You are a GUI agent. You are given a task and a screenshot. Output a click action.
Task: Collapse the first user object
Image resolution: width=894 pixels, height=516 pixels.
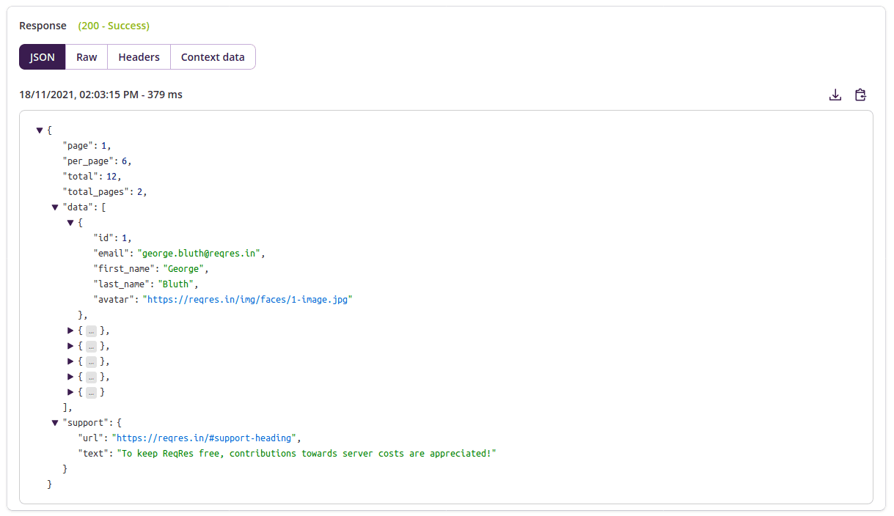point(70,222)
